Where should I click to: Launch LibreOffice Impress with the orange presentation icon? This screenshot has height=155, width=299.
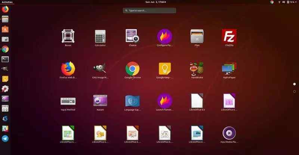(133, 134)
